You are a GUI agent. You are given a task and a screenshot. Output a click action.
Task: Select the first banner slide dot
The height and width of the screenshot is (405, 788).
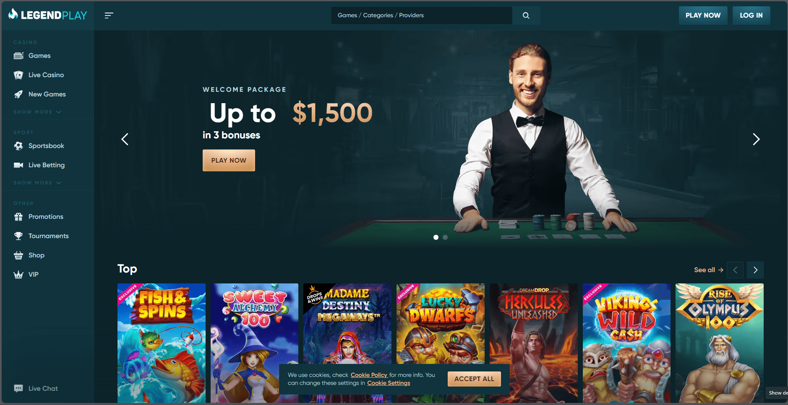pyautogui.click(x=436, y=237)
